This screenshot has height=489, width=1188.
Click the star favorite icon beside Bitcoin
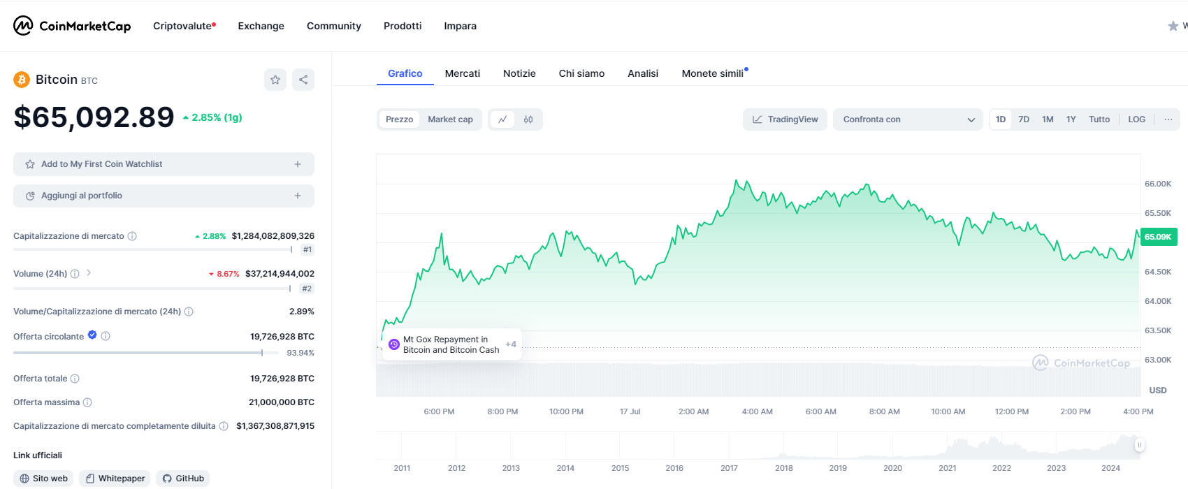click(x=275, y=80)
